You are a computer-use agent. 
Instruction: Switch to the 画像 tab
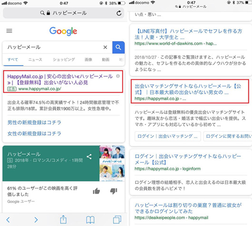click(x=88, y=59)
